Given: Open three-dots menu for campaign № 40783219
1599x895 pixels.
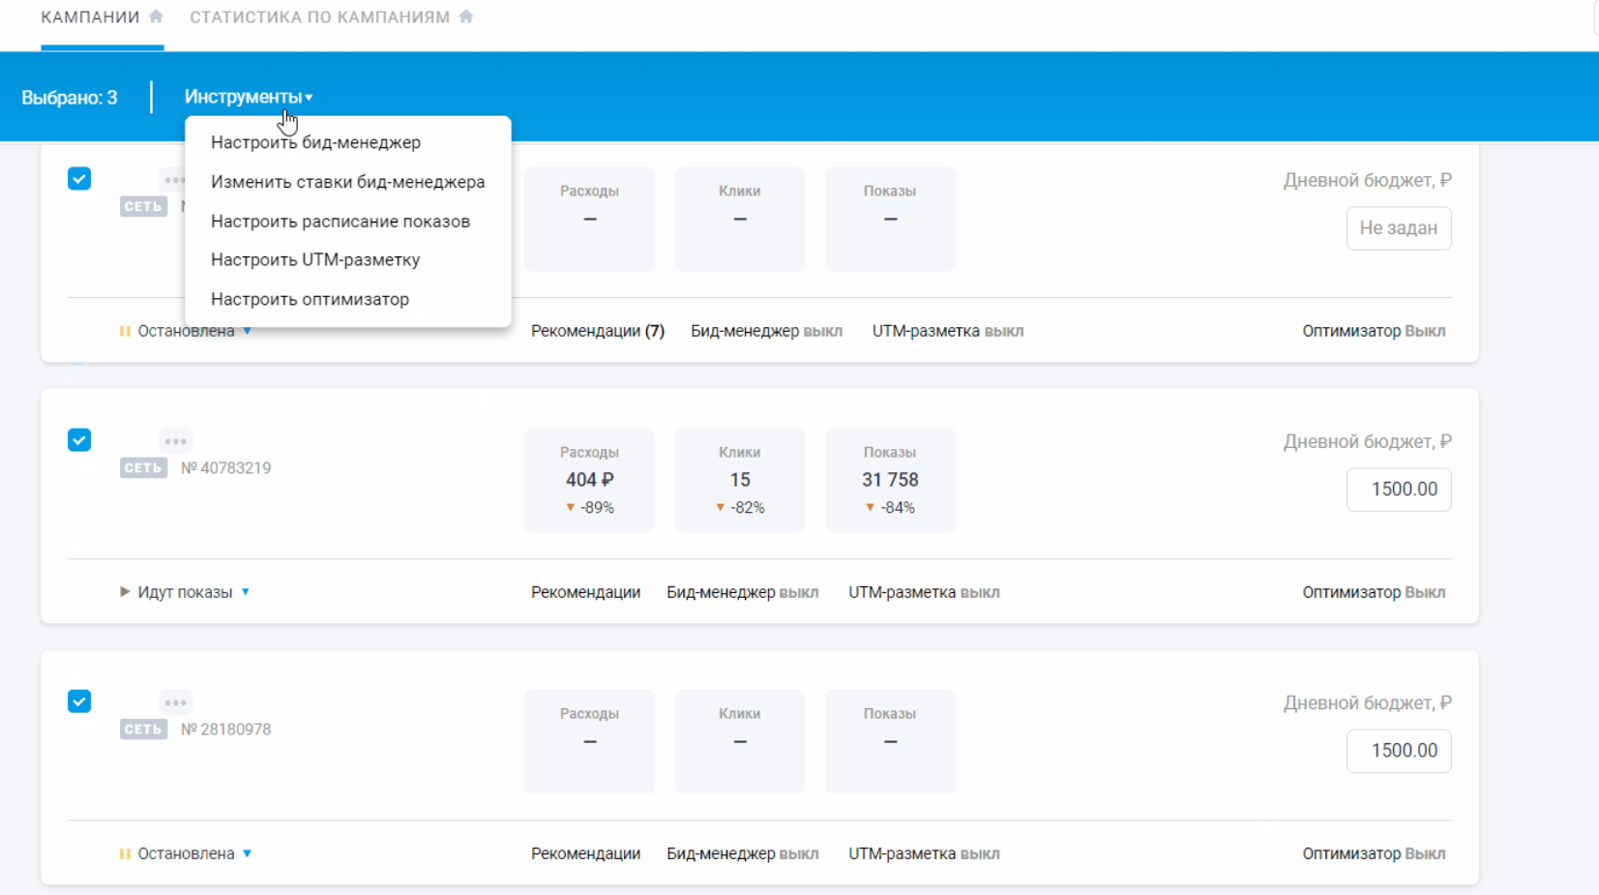Looking at the screenshot, I should pos(175,441).
